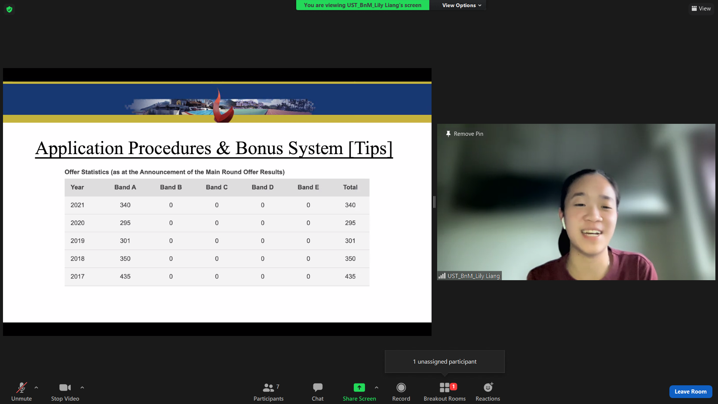Click the Band E column header
Viewport: 718px width, 404px height.
point(308,187)
